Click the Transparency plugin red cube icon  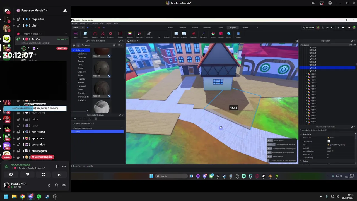[x=221, y=34]
